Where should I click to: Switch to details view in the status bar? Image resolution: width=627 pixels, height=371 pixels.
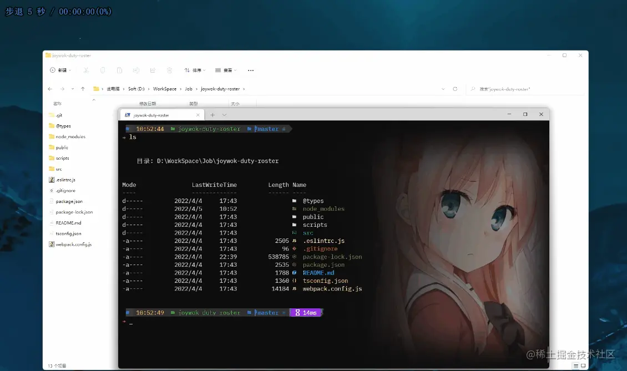click(576, 365)
